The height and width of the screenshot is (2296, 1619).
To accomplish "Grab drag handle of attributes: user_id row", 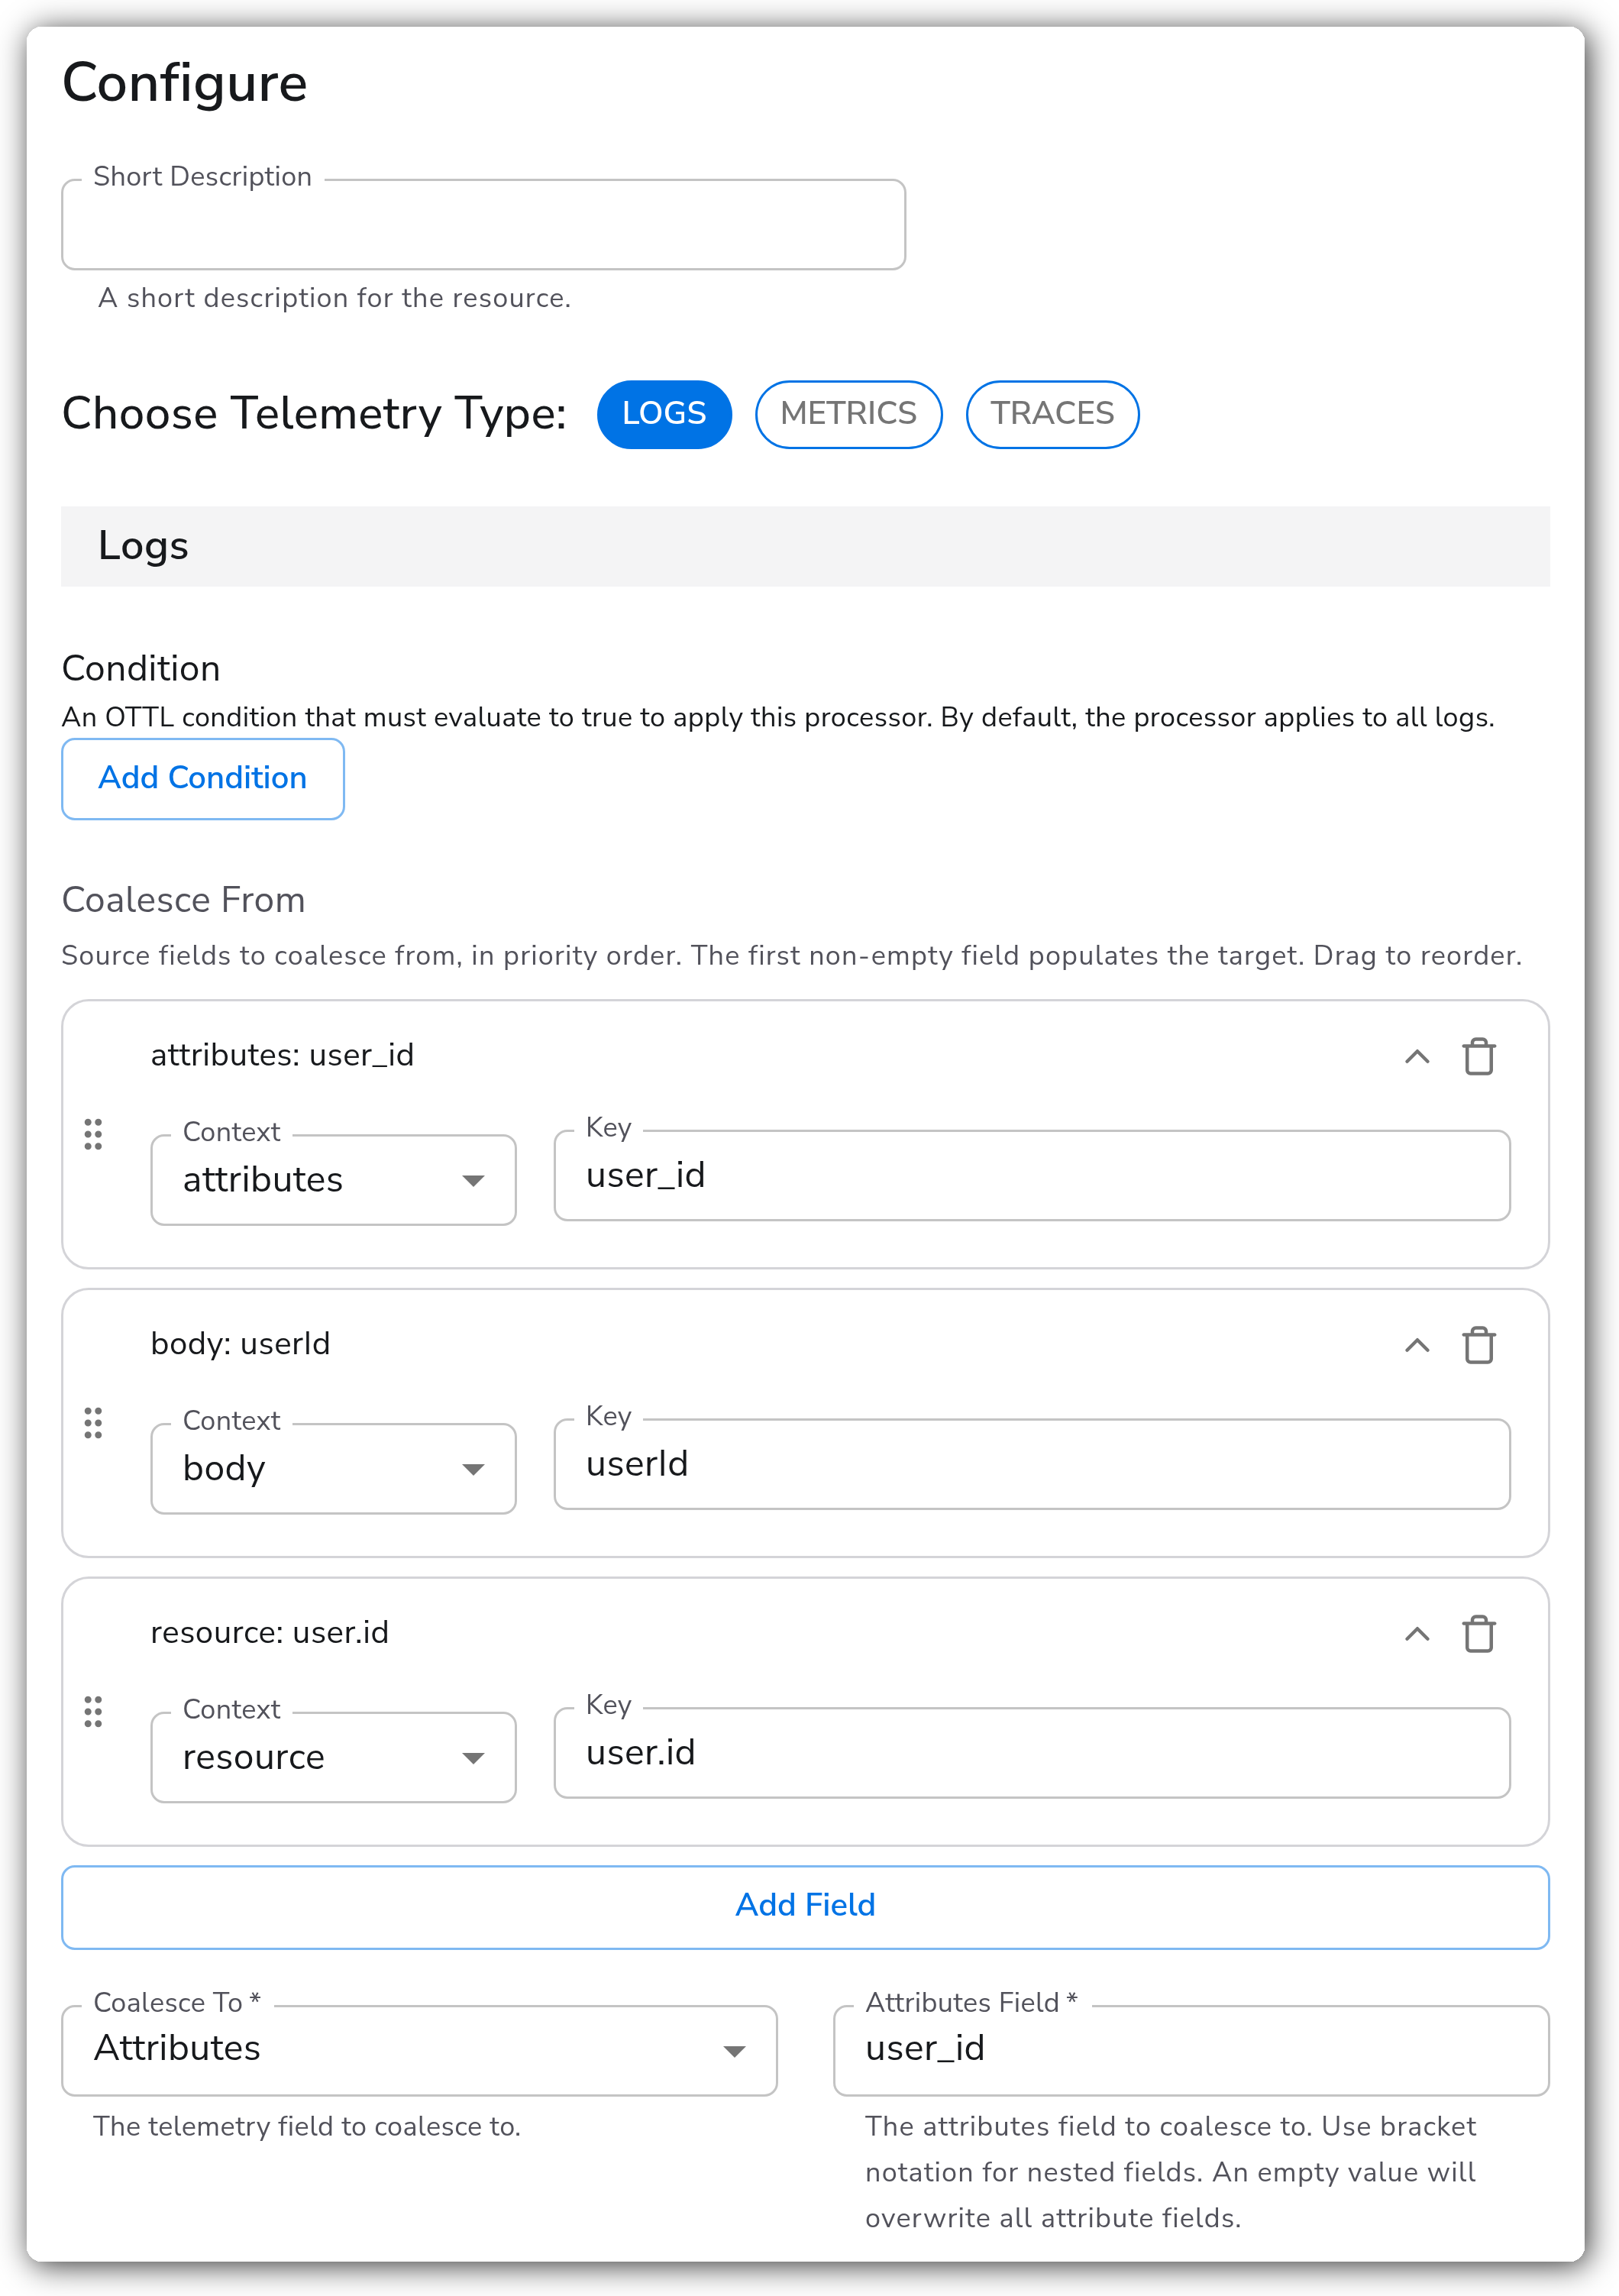I will pos(93,1134).
